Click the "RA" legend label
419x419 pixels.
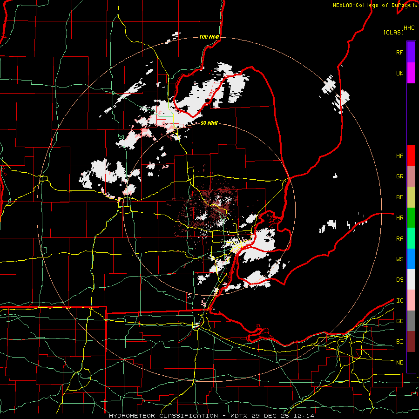click(399, 239)
